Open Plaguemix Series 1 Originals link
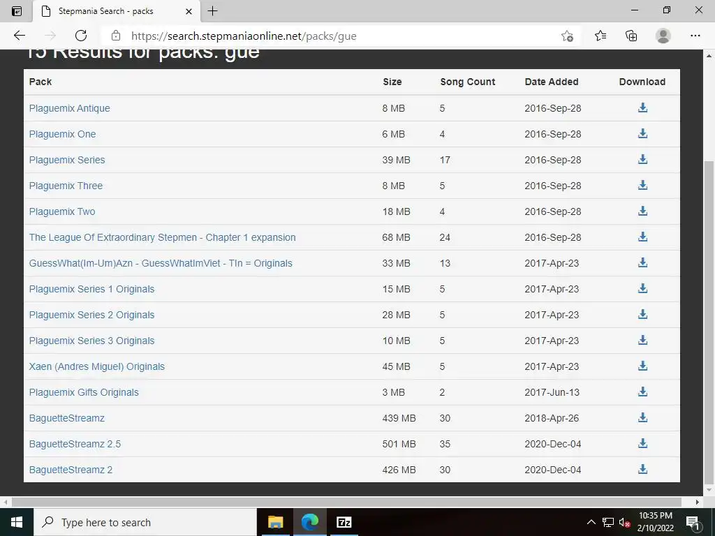The width and height of the screenshot is (715, 536). (x=91, y=290)
